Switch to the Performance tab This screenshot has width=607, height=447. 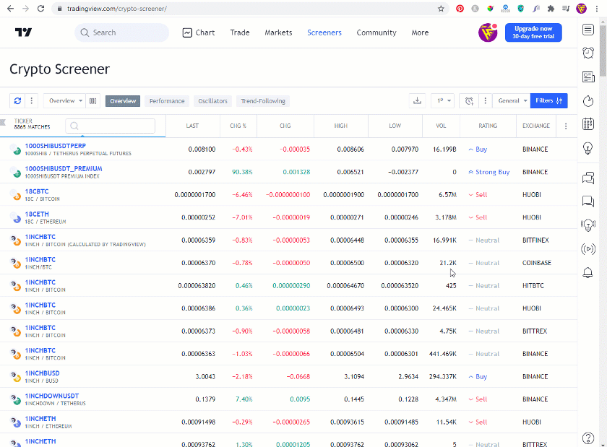tap(167, 101)
